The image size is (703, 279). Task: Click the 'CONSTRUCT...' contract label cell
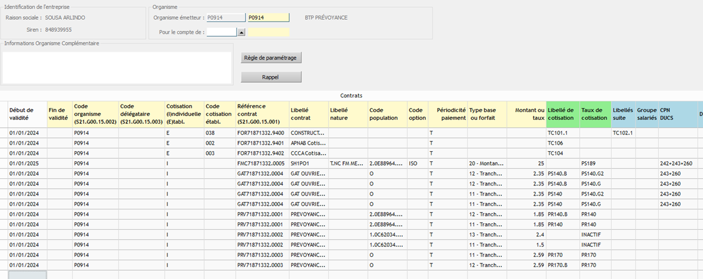(x=308, y=133)
